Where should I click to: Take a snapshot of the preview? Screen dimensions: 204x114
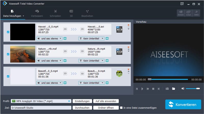(167, 89)
